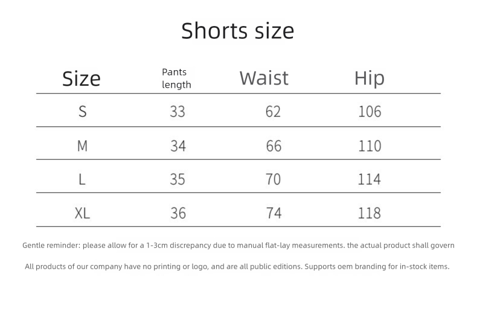Image resolution: width=477 pixels, height=320 pixels.
Task: Click the "Size" column header
Action: 82,79
